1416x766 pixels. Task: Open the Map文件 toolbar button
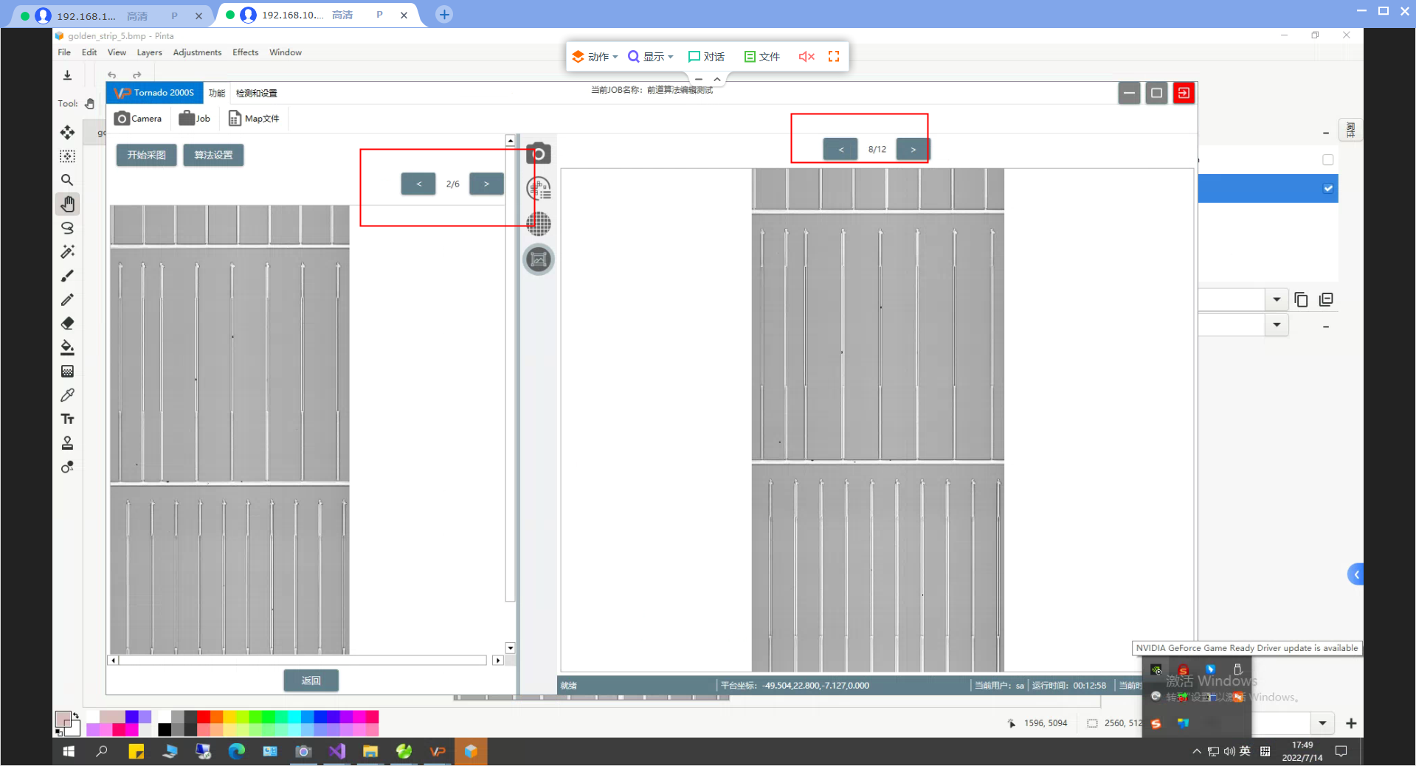[x=254, y=119]
